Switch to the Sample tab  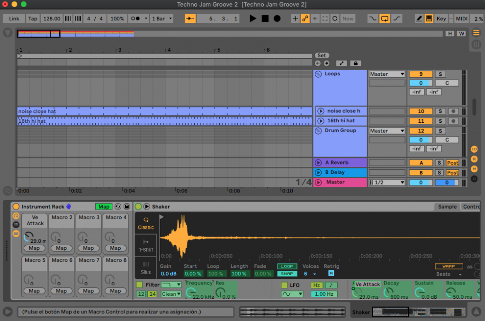pyautogui.click(x=447, y=206)
